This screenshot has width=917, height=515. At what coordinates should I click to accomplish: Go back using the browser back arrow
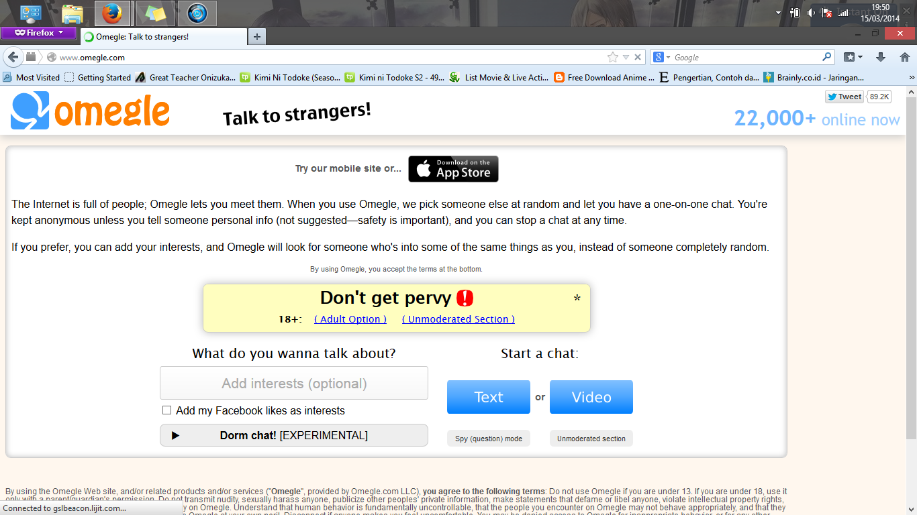(x=13, y=57)
